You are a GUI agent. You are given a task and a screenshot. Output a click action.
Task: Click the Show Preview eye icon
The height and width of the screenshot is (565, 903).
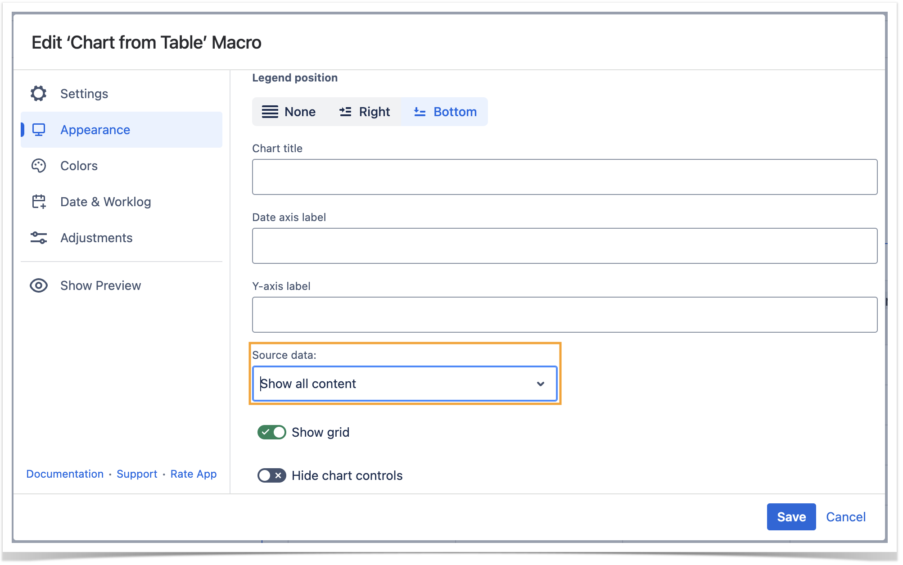(x=39, y=285)
